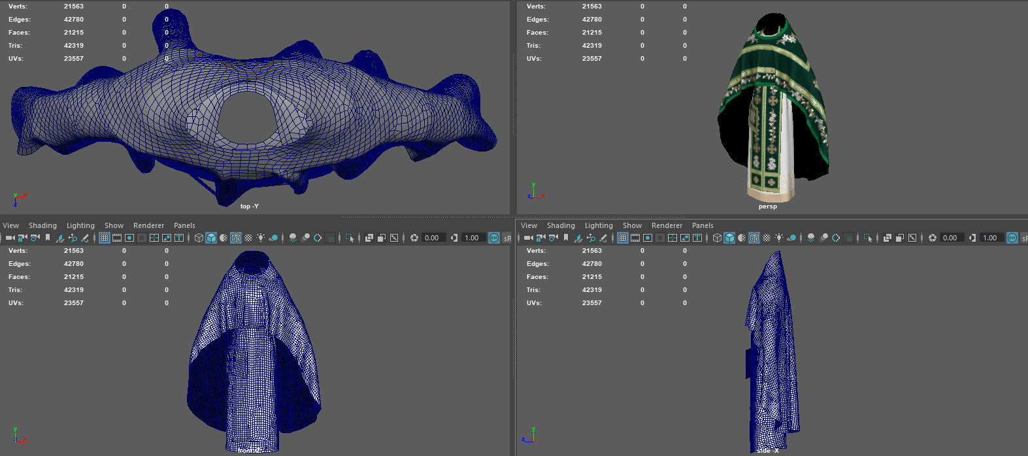Image resolution: width=1028 pixels, height=456 pixels.
Task: Click Gamma icon in front panel toolbar
Action: pyautogui.click(x=455, y=238)
